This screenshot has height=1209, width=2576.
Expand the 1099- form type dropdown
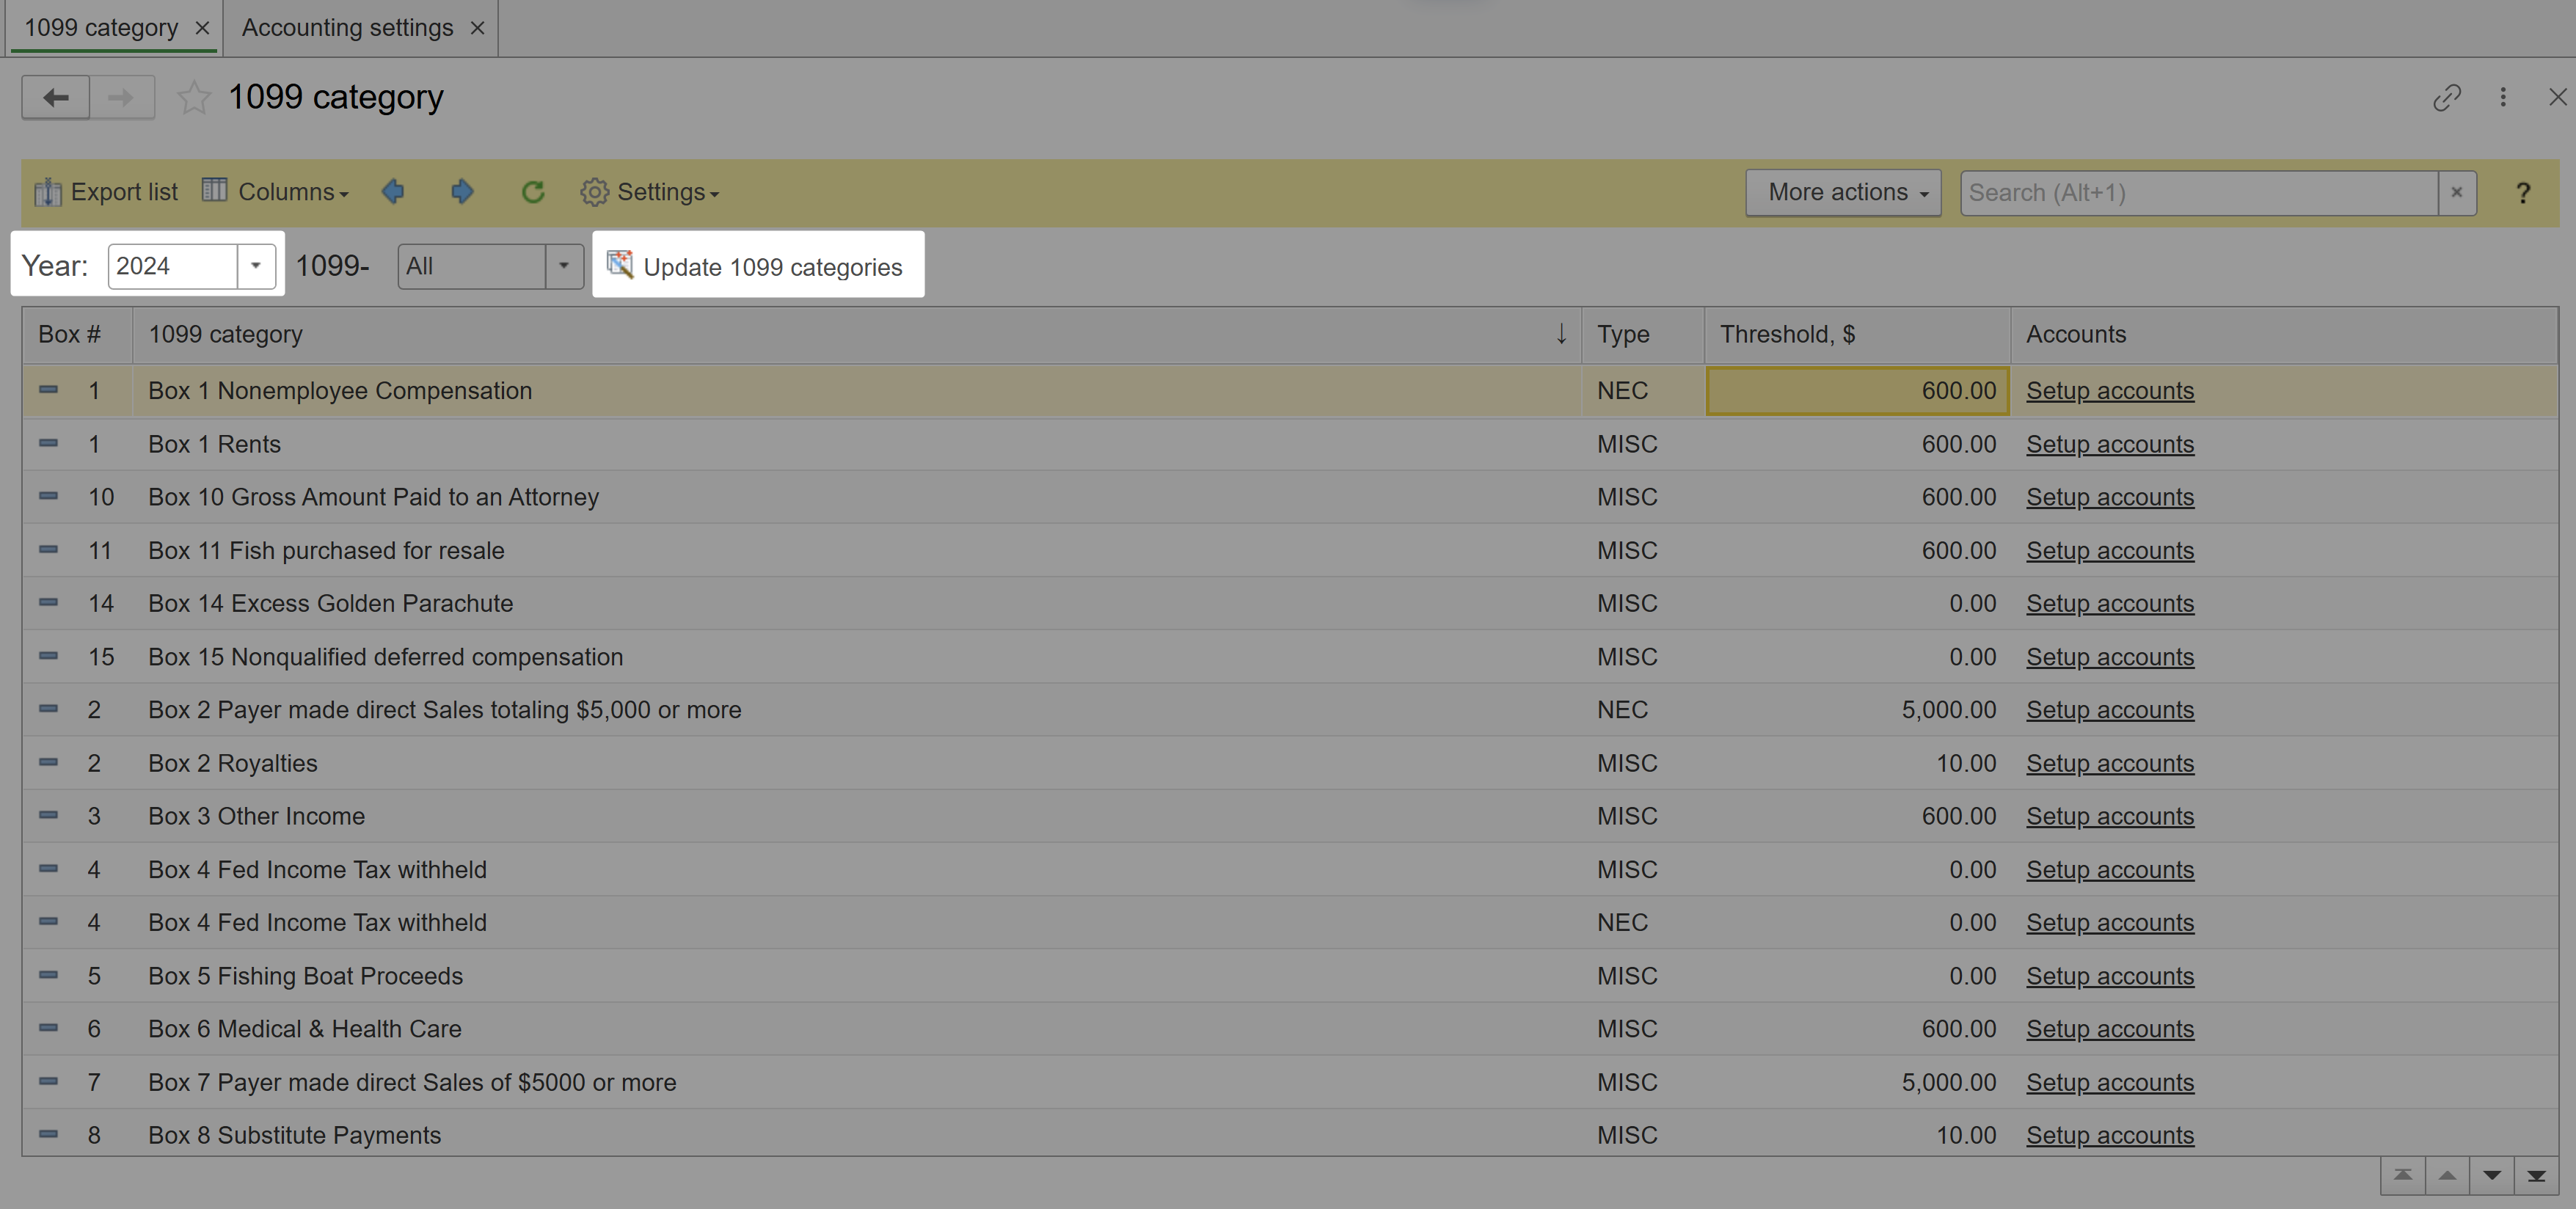[564, 266]
